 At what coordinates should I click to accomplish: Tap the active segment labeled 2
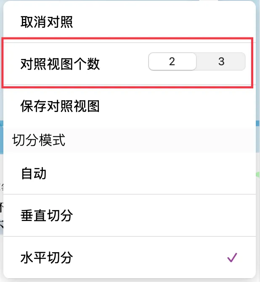coord(172,61)
